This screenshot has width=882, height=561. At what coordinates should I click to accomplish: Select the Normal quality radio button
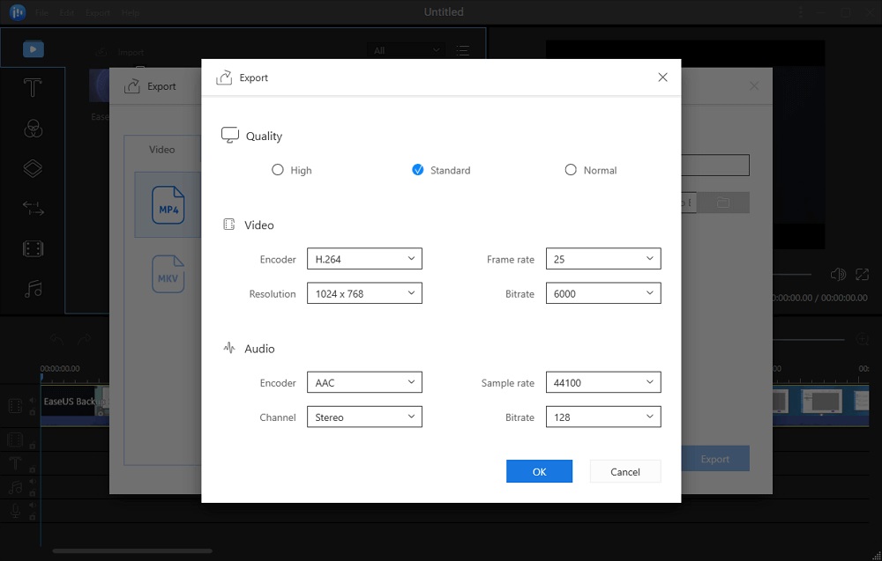(571, 170)
